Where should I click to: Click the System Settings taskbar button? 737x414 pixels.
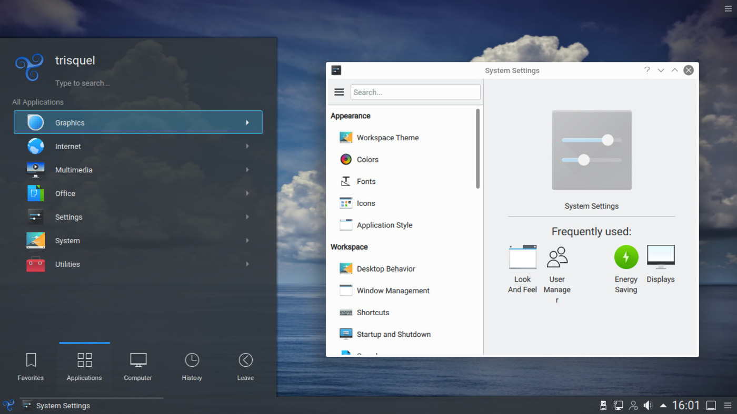pos(63,406)
